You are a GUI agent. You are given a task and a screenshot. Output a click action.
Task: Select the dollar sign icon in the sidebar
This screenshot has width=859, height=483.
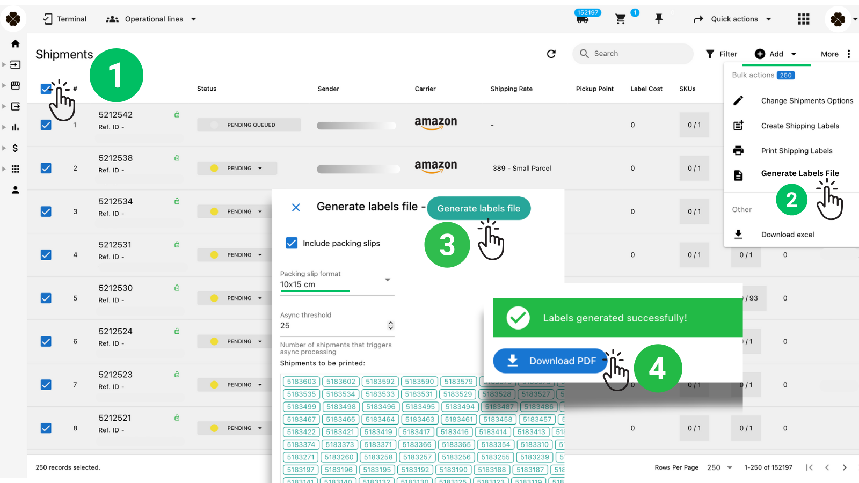(x=15, y=148)
